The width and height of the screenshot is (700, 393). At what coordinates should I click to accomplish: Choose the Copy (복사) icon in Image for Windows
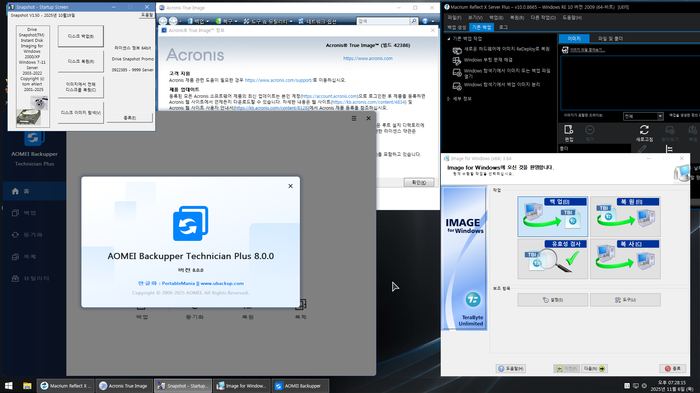tap(625, 259)
